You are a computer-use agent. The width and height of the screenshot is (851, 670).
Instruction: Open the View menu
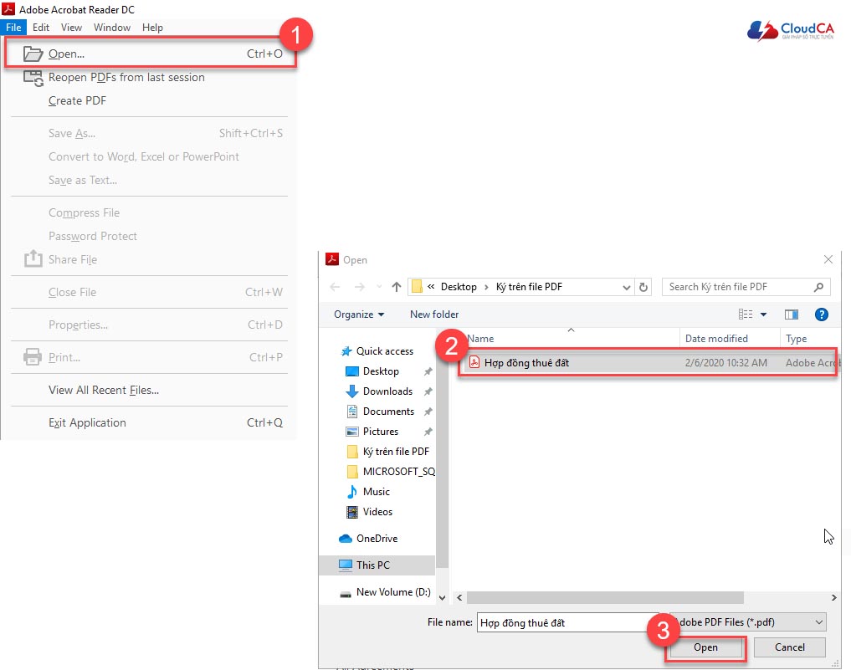click(x=71, y=27)
